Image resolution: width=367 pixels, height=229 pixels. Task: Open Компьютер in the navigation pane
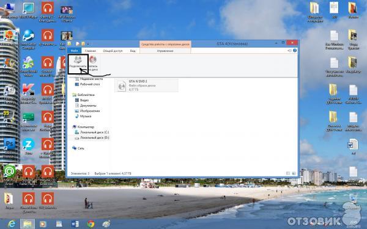tap(83, 127)
